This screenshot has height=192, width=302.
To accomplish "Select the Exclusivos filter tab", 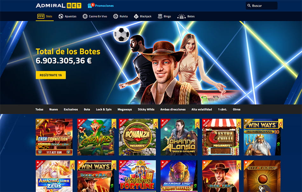I will (x=71, y=109).
